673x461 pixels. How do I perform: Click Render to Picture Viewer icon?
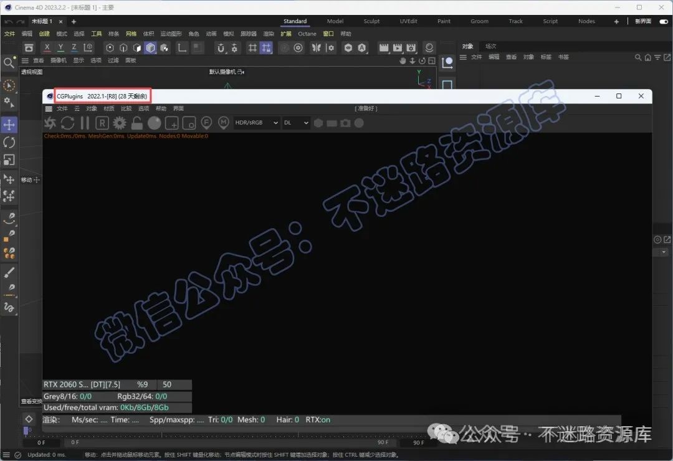tap(398, 48)
